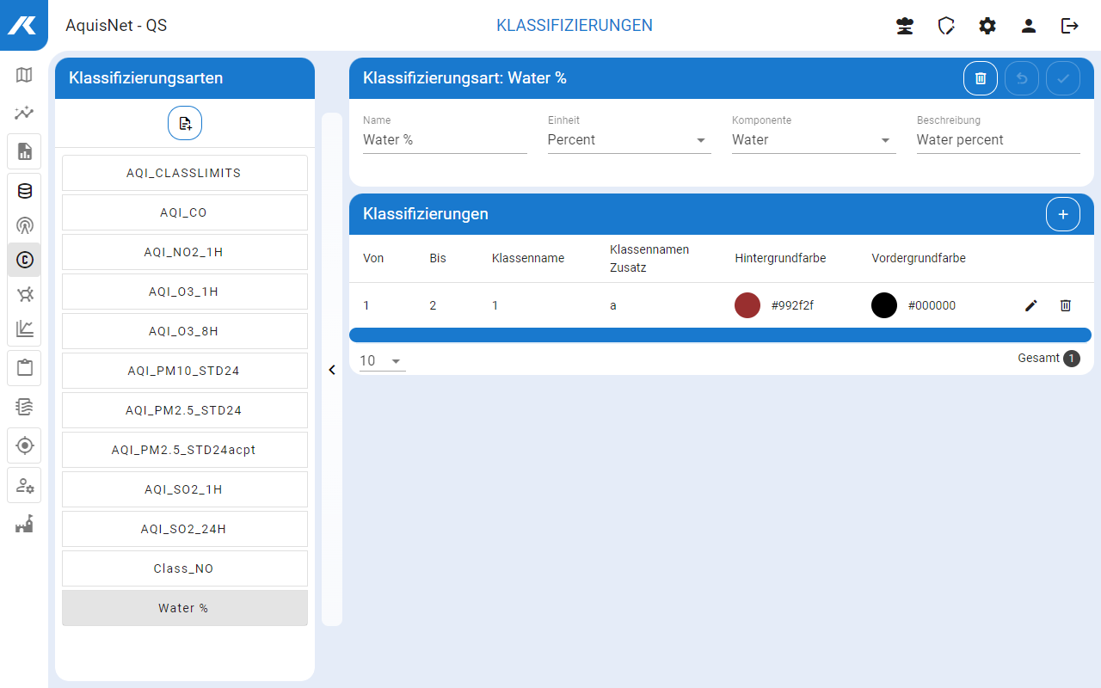Image resolution: width=1101 pixels, height=688 pixels.
Task: Select AQI_PM10_STD24 classification type
Action: tap(184, 371)
